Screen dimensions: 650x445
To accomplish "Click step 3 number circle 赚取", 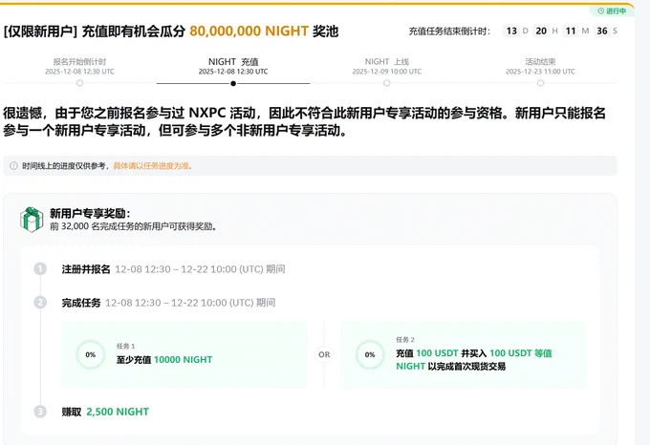I will pyautogui.click(x=40, y=412).
